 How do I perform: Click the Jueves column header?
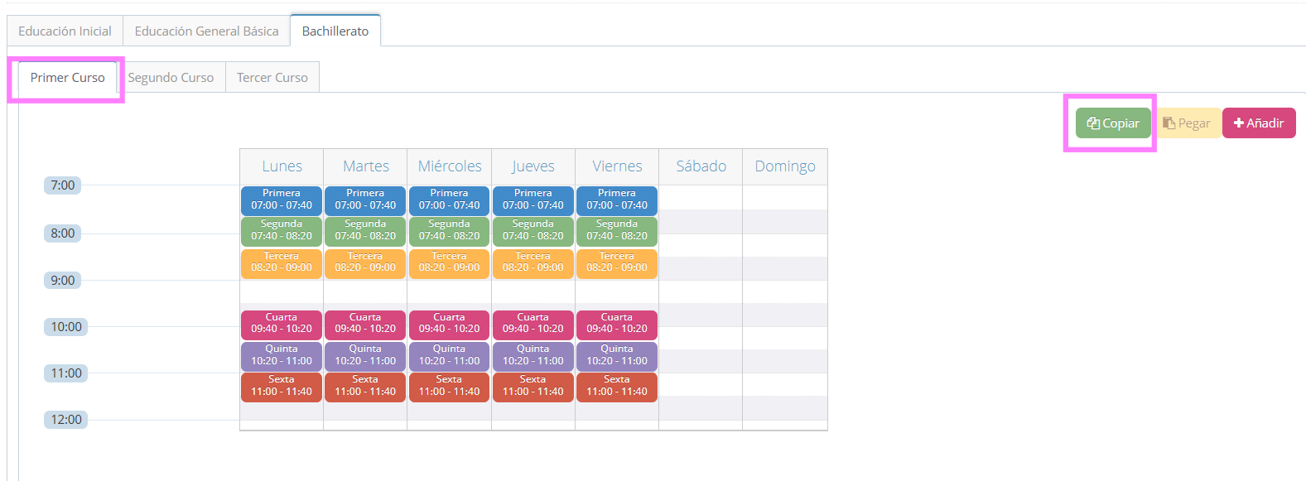(x=533, y=166)
